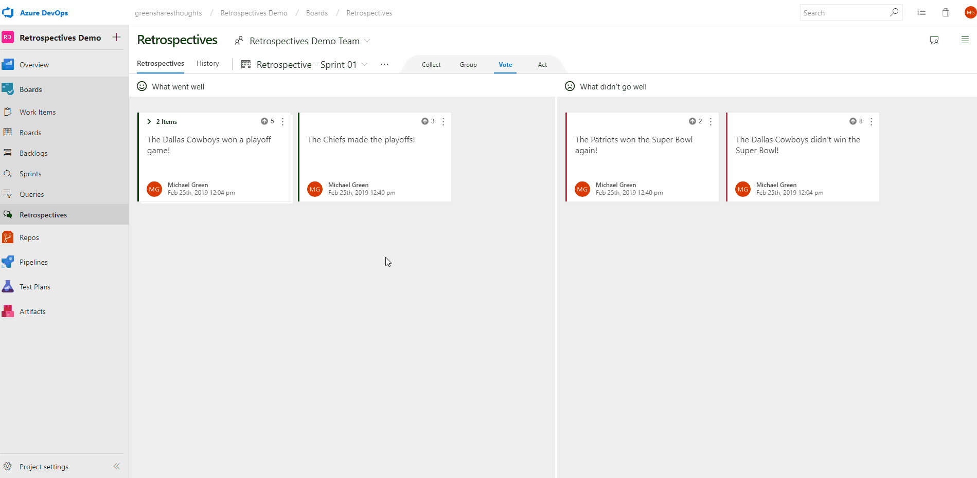The width and height of the screenshot is (977, 478).
Task: Navigate to Boards via the breadcrumb
Action: click(x=316, y=12)
